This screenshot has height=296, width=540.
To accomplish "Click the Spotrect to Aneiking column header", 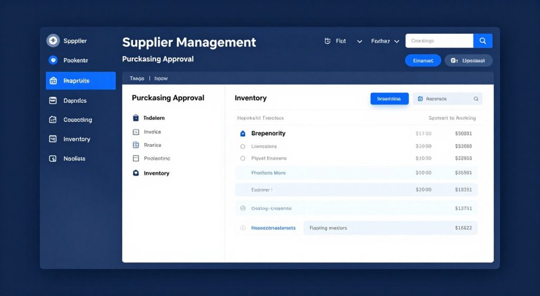I will pyautogui.click(x=452, y=118).
